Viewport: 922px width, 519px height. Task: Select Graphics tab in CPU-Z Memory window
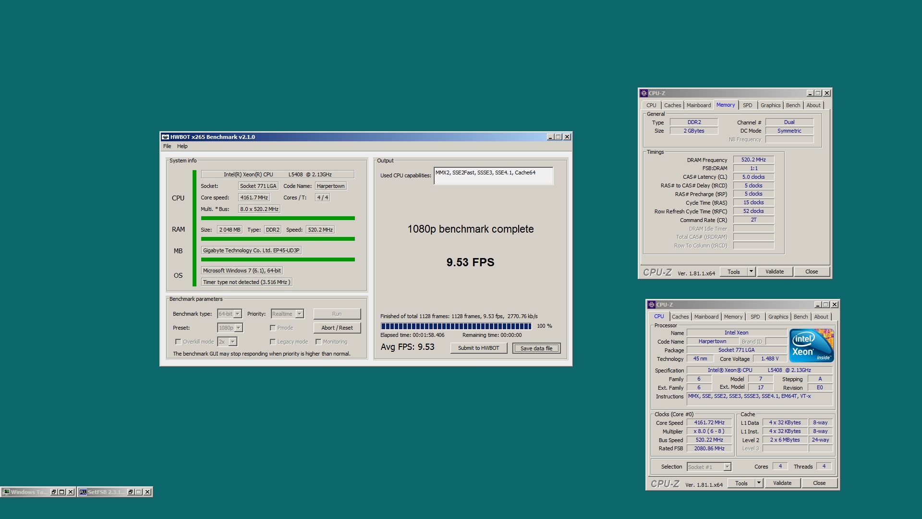point(771,105)
